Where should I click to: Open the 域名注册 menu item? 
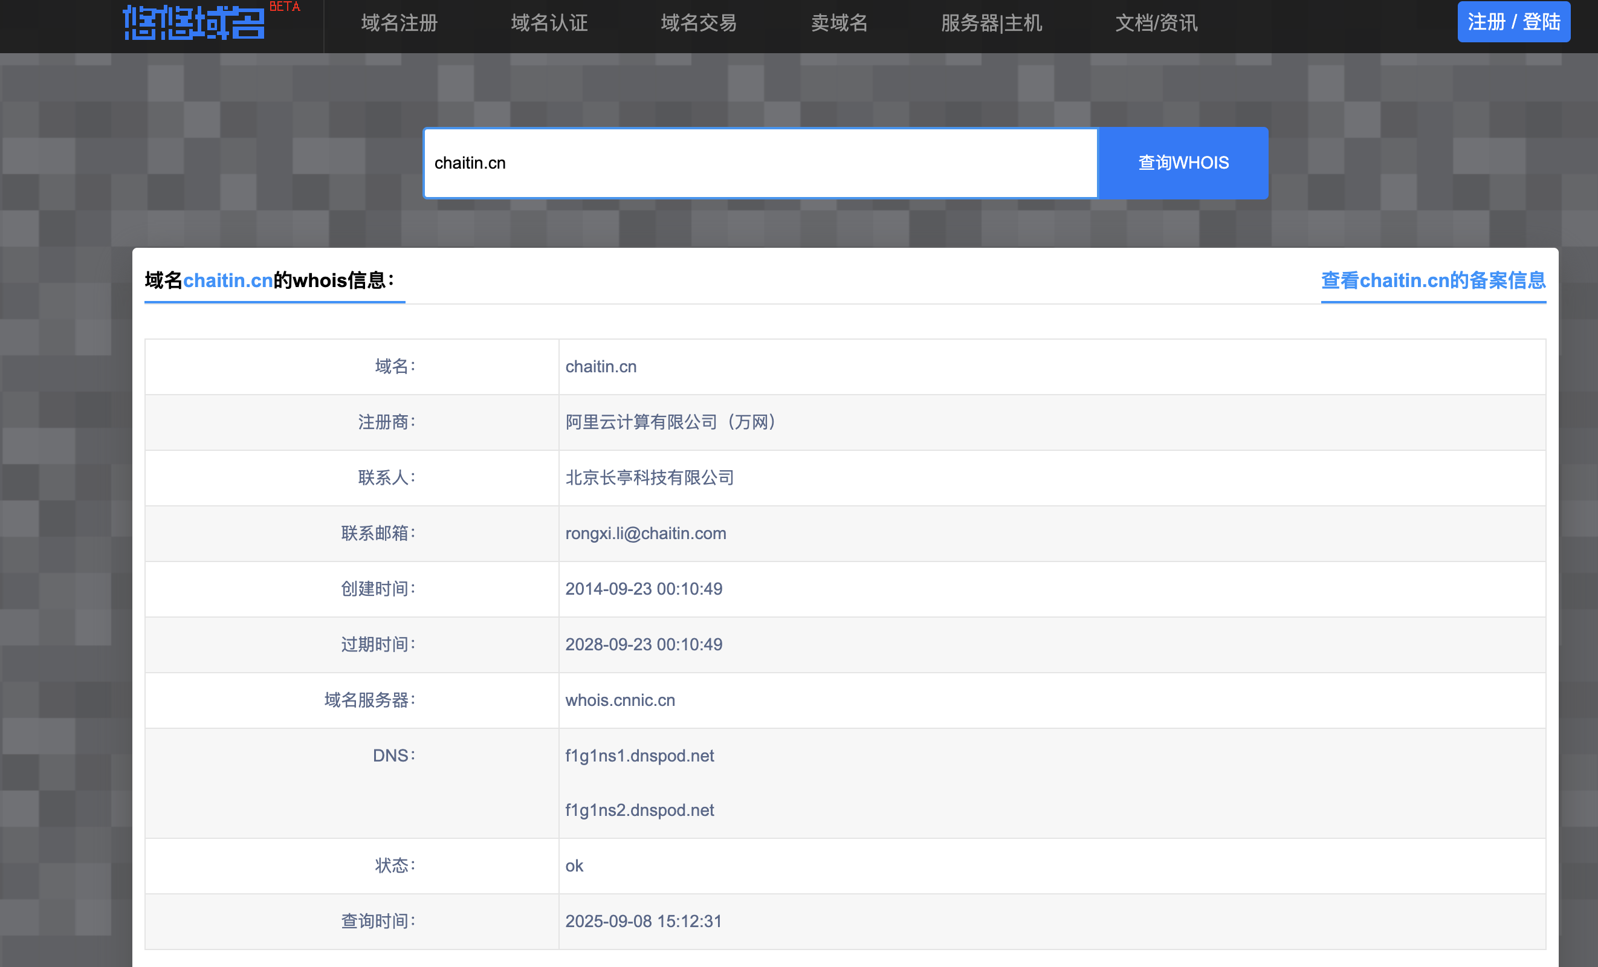399,24
